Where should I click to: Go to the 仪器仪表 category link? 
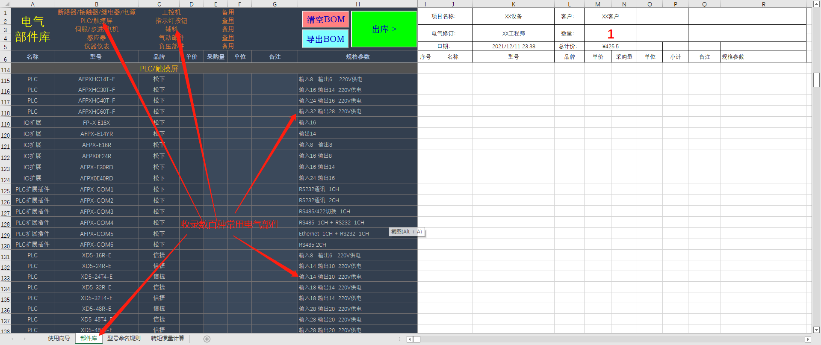[97, 46]
